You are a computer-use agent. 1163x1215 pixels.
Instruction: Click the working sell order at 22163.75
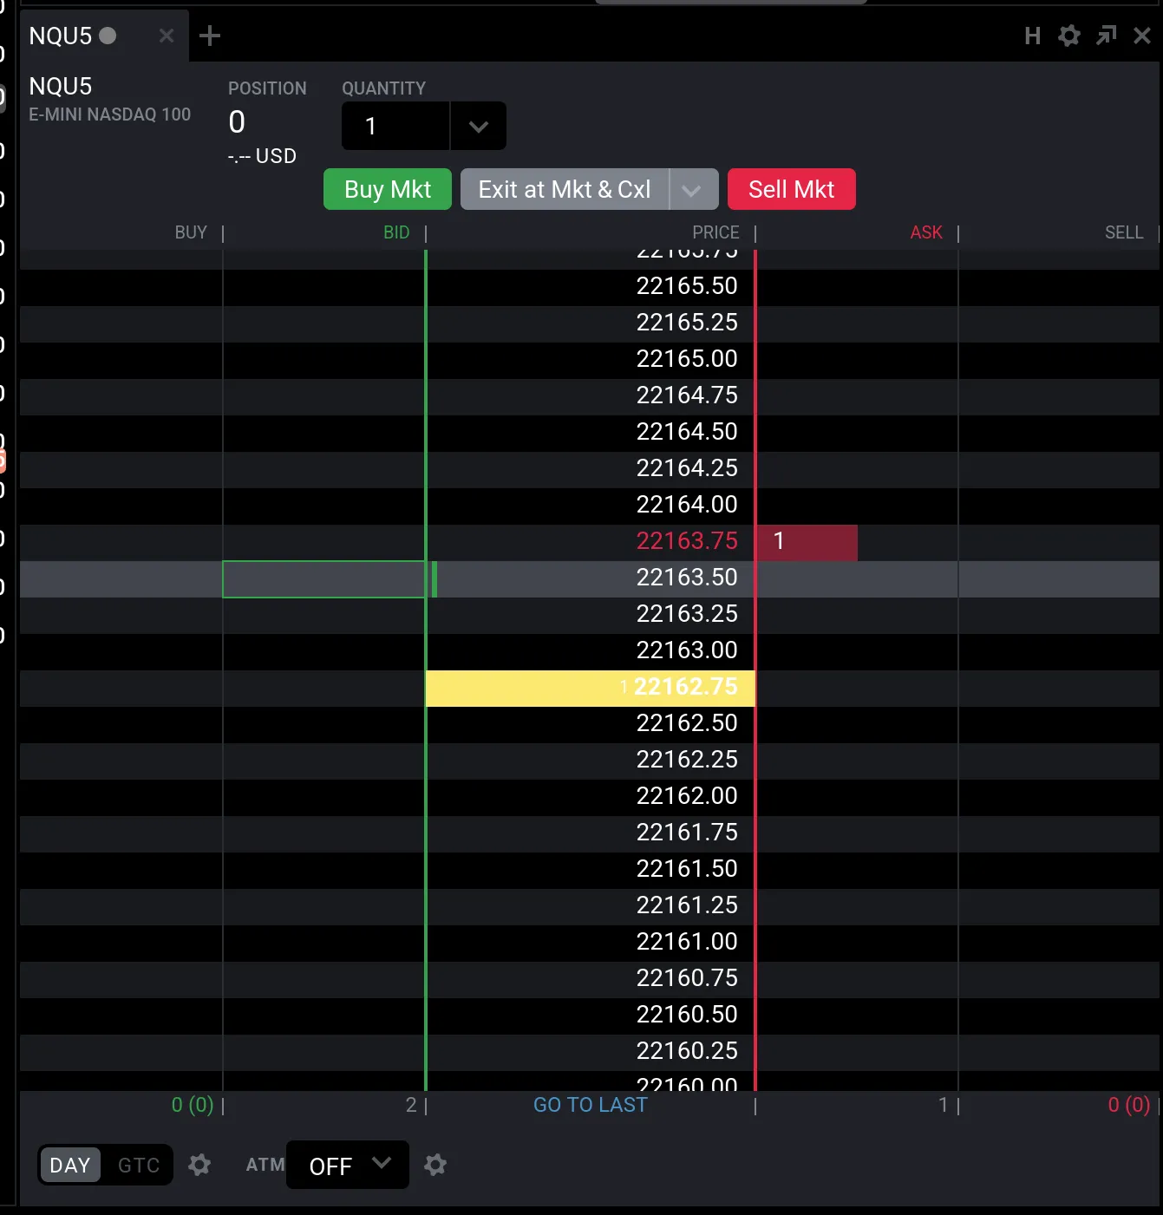[x=806, y=541]
